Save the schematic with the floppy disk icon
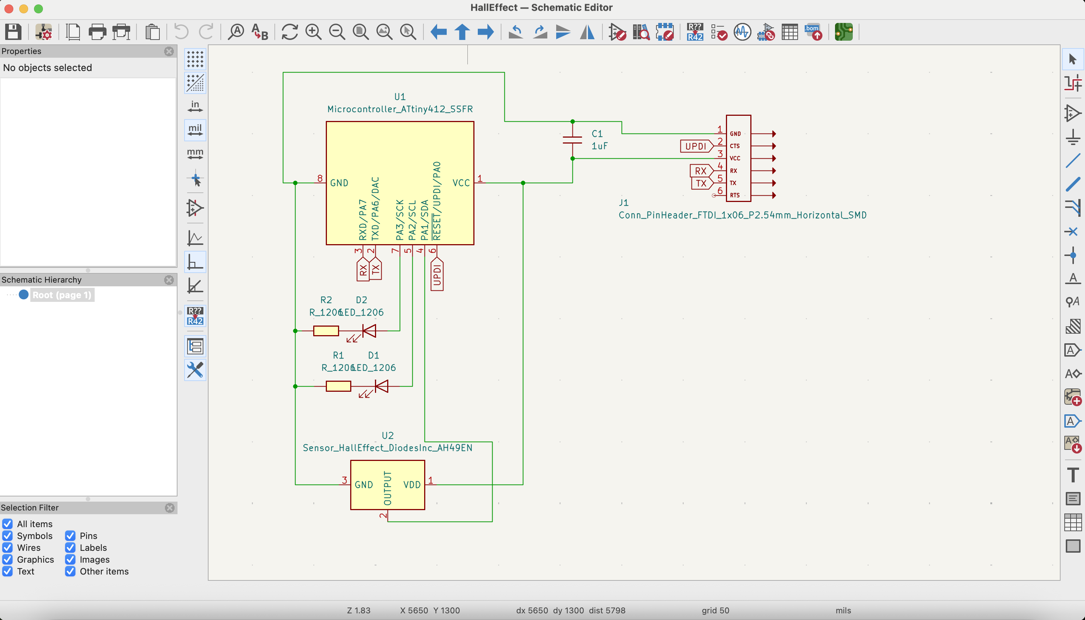1085x620 pixels. 13,32
